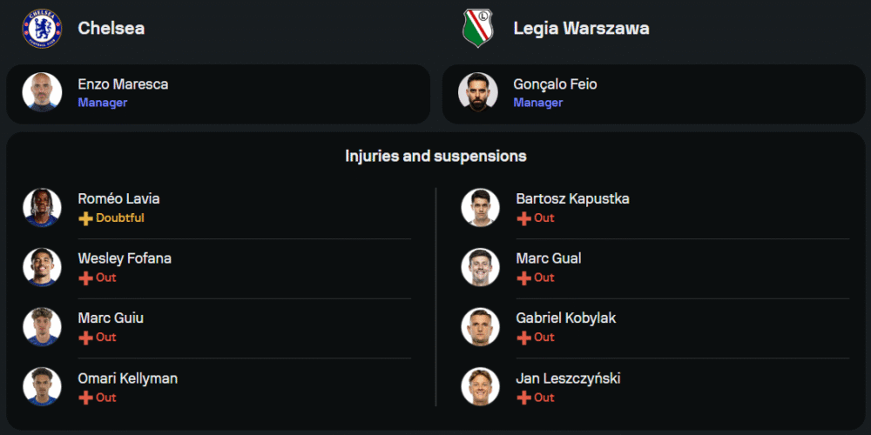Viewport: 871px width, 435px height.
Task: Open the Chelsea team name link
Action: click(111, 28)
